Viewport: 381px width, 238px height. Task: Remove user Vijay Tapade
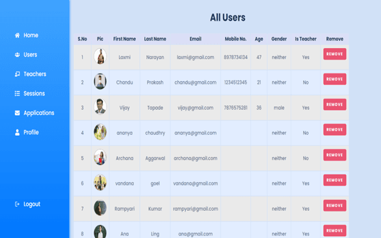point(335,104)
